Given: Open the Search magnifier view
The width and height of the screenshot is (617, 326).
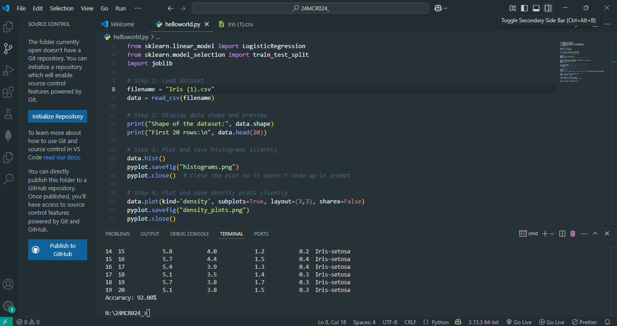Looking at the screenshot, I should [8, 179].
